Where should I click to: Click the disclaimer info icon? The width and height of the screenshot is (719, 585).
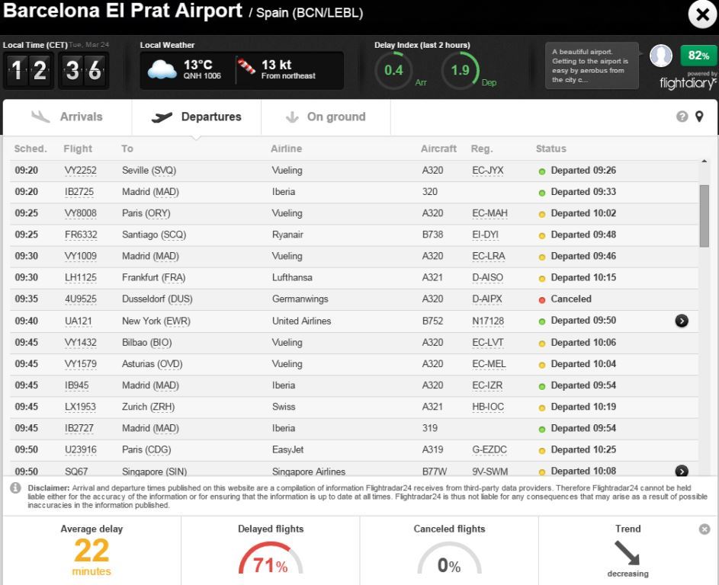(15, 488)
